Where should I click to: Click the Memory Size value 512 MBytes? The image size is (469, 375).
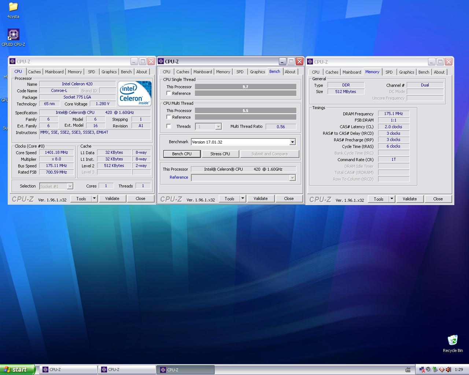(x=346, y=92)
